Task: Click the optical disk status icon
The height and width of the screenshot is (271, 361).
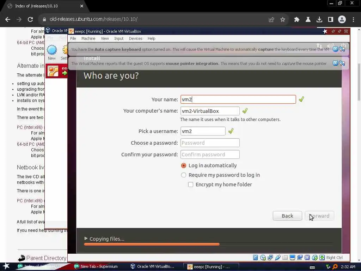Action: (x=263, y=257)
